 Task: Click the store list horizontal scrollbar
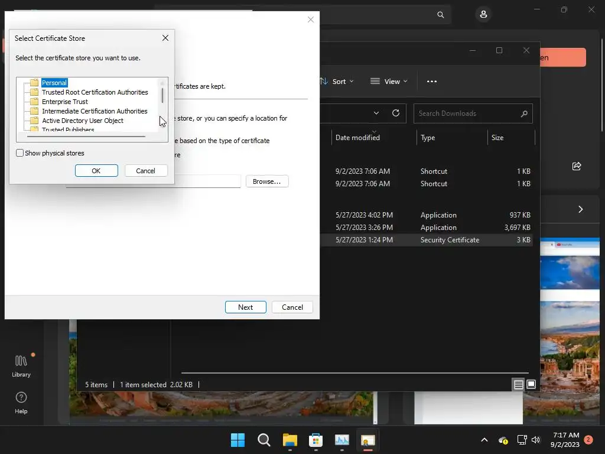[x=86, y=137]
